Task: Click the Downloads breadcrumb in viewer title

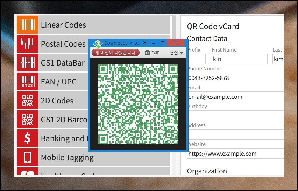Action: [x=116, y=43]
